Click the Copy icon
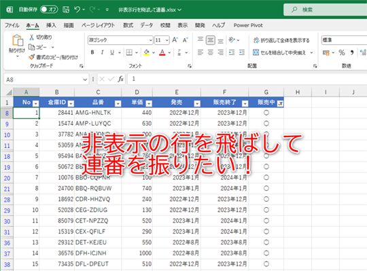This screenshot has height=271, width=367. coord(31,47)
